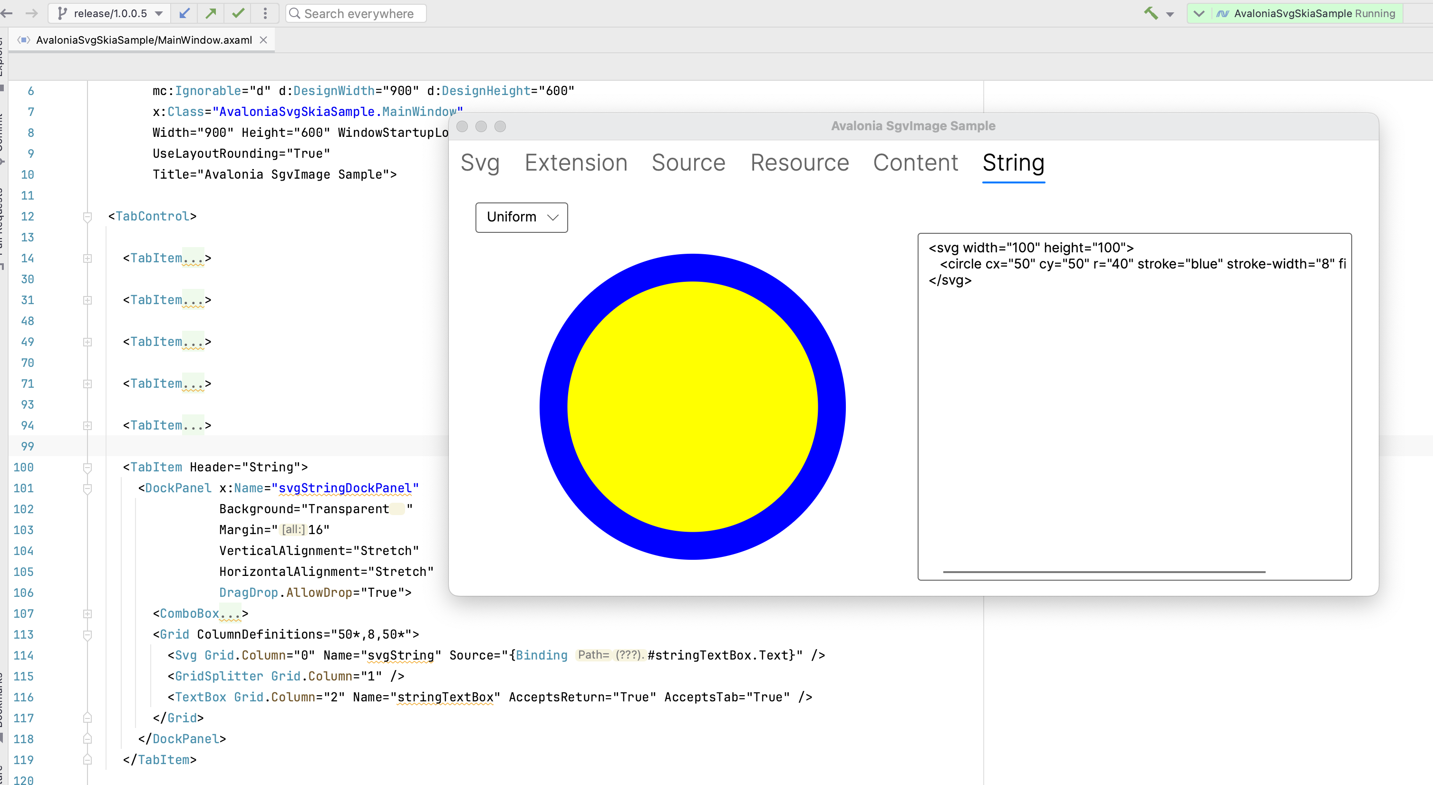
Task: Select the String tab
Action: click(x=1013, y=163)
